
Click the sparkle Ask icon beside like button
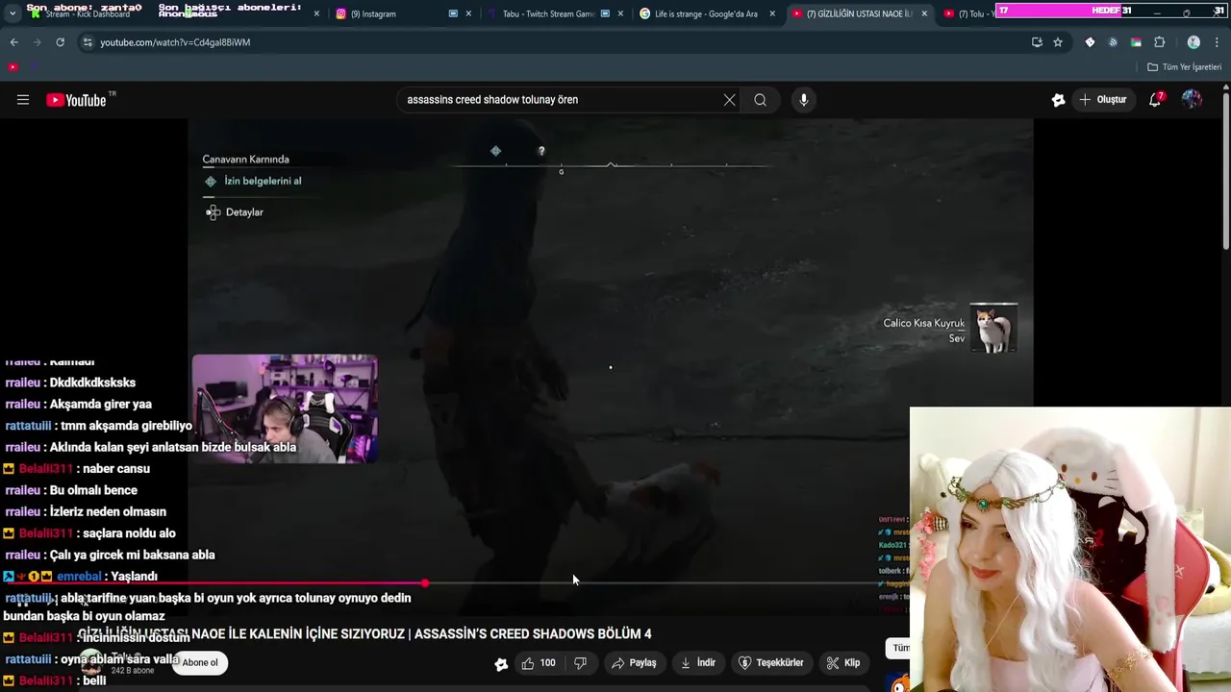click(501, 663)
